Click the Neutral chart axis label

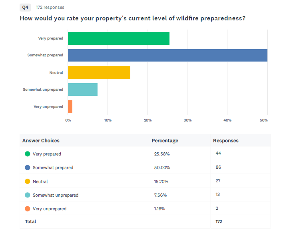coord(56,73)
